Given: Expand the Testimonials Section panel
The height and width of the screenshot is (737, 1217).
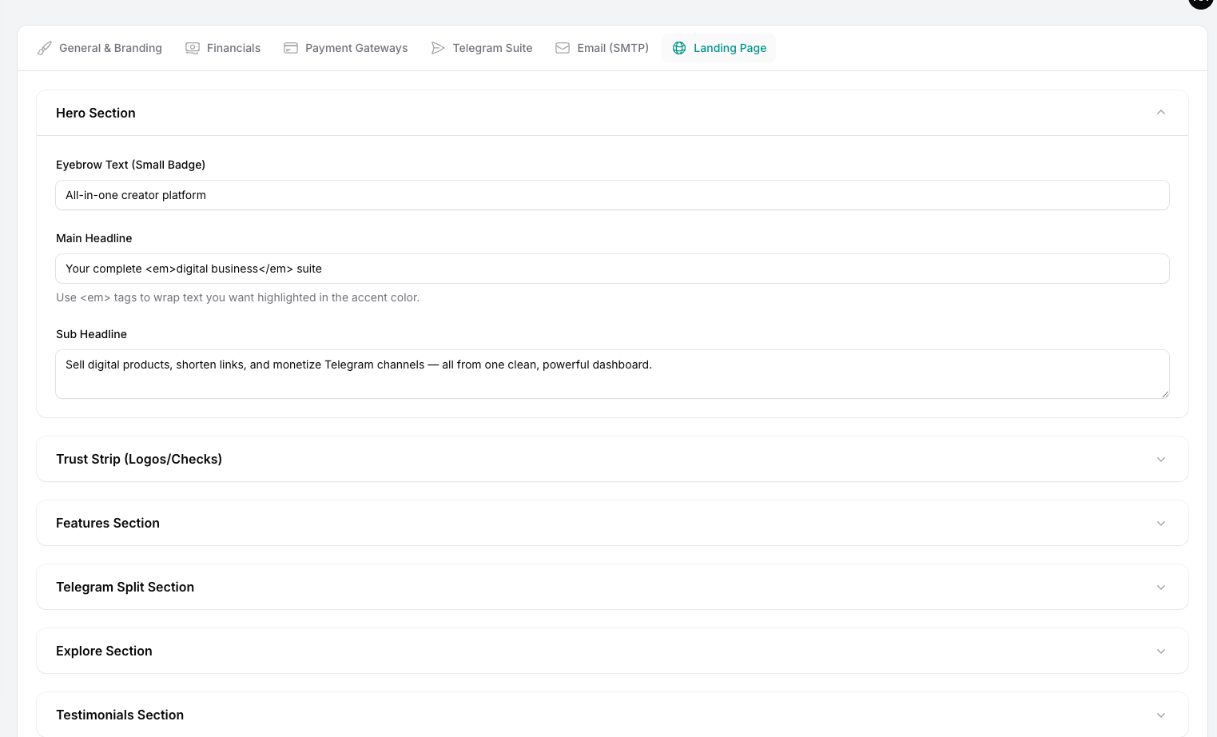Looking at the screenshot, I should (1161, 715).
